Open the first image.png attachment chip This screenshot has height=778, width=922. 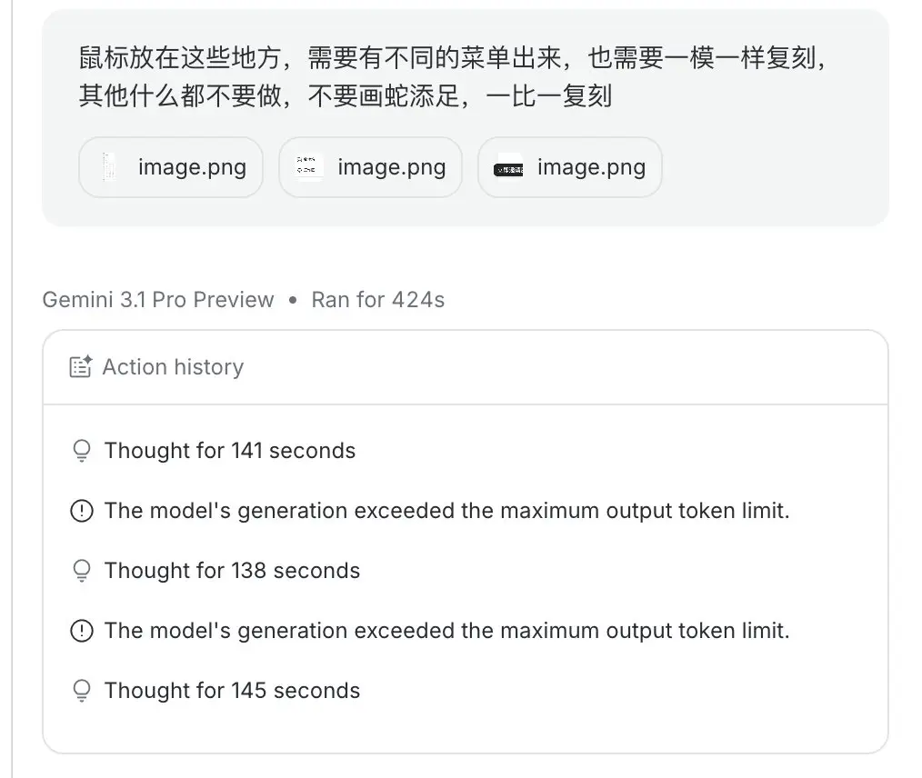[170, 166]
